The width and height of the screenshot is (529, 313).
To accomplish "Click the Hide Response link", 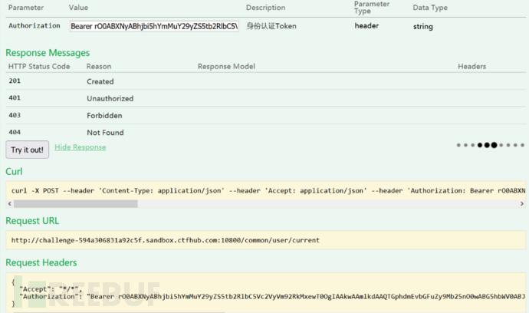I will [x=80, y=147].
